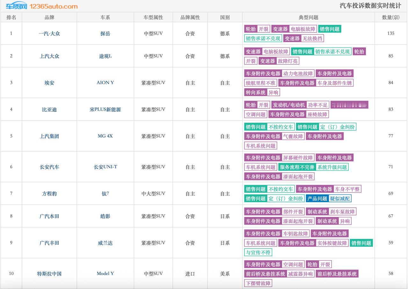The height and width of the screenshot is (289, 408).
Task: Click the 典型问题 column header
Action: (x=308, y=17)
